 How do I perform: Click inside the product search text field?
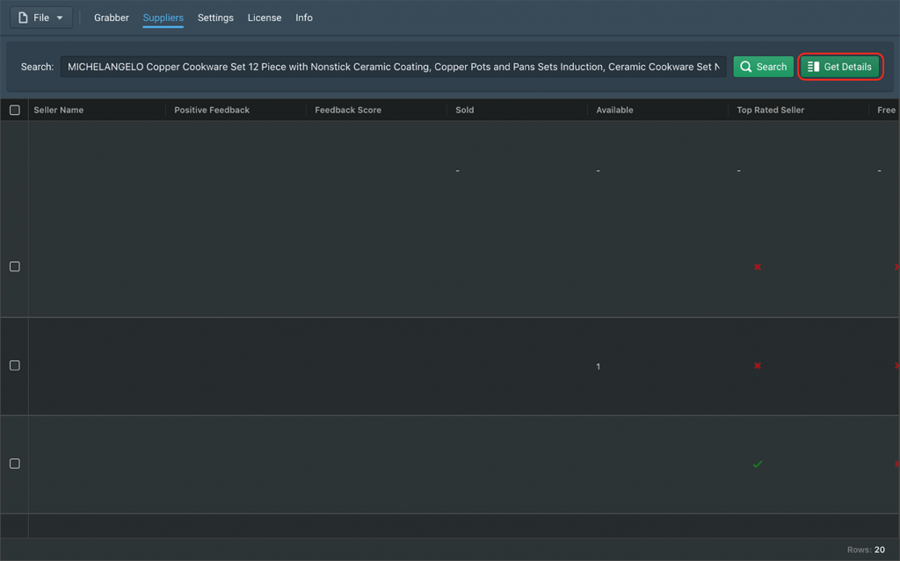pyautogui.click(x=393, y=67)
